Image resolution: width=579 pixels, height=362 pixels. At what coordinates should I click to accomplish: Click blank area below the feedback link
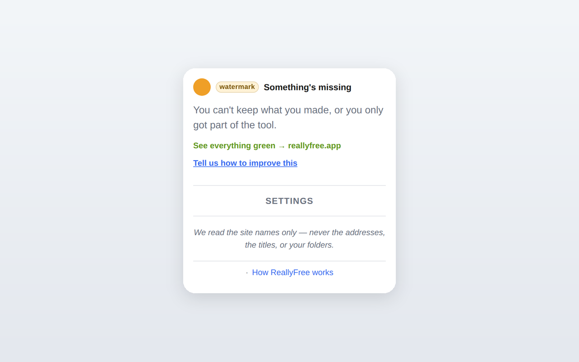click(x=289, y=177)
